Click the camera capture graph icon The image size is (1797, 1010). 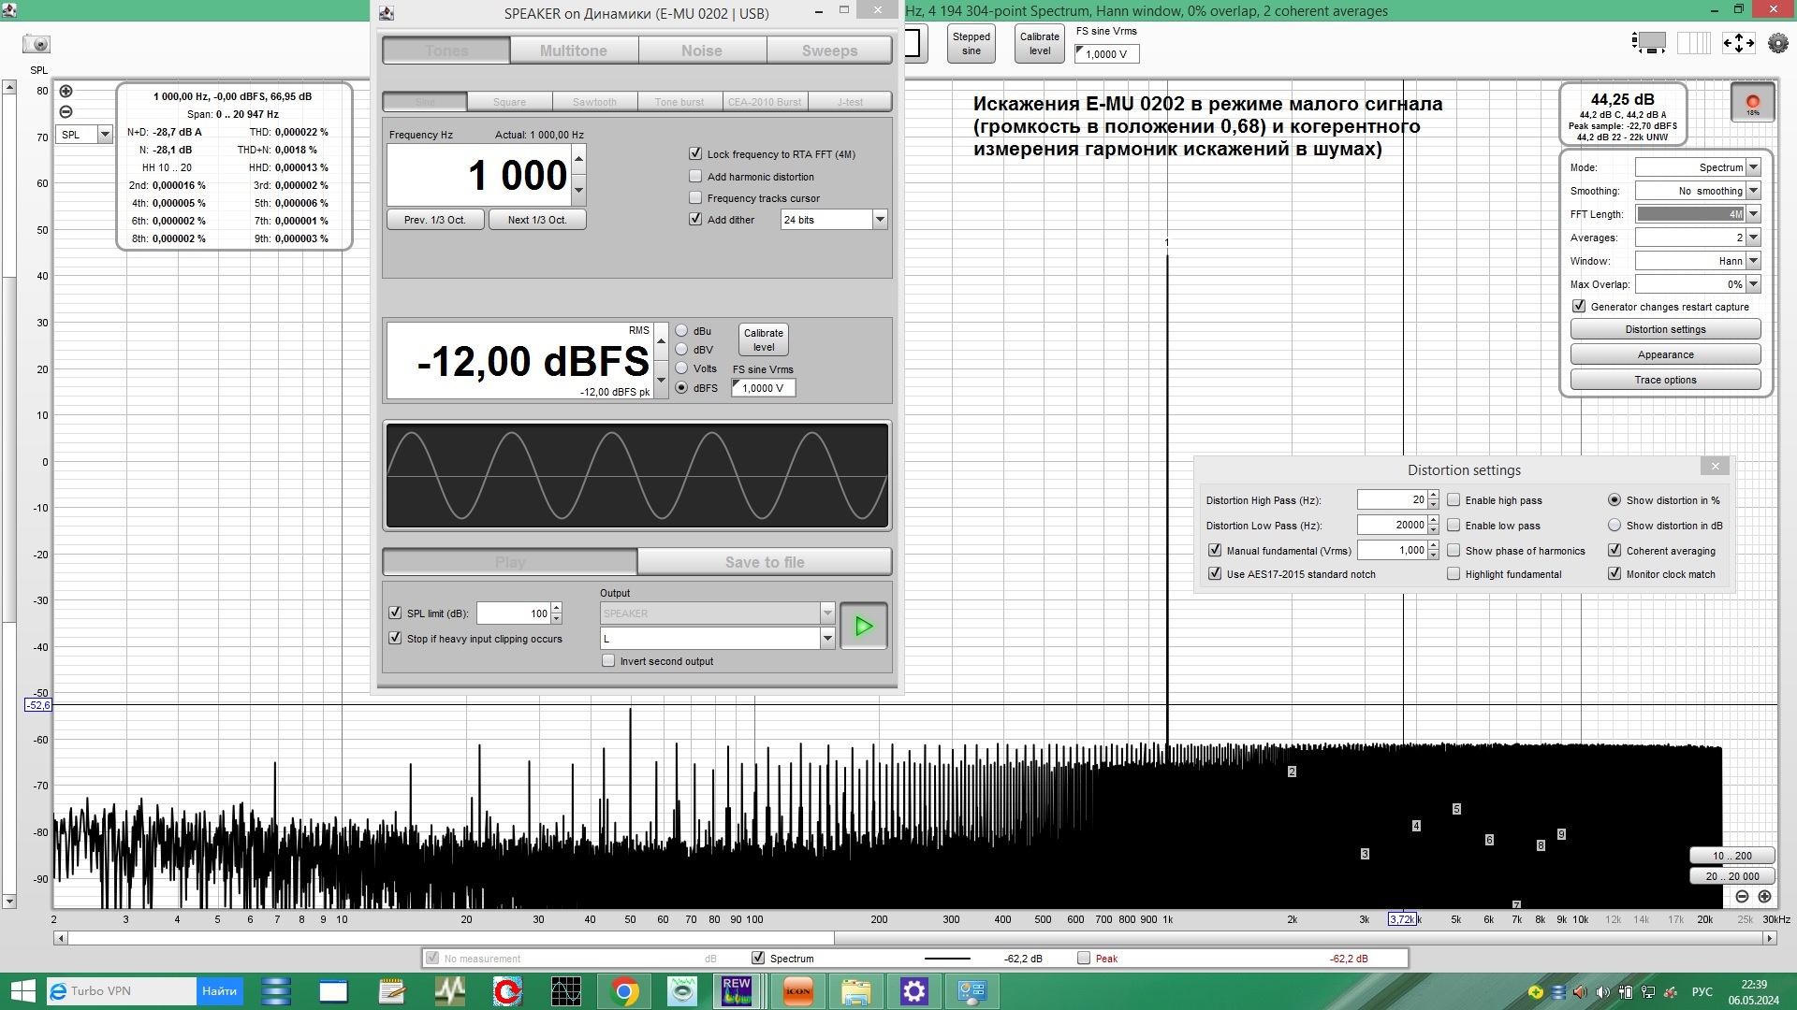point(37,44)
